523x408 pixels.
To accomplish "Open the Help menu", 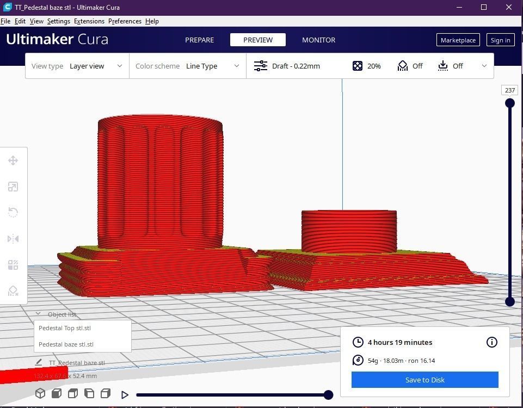I will [152, 21].
